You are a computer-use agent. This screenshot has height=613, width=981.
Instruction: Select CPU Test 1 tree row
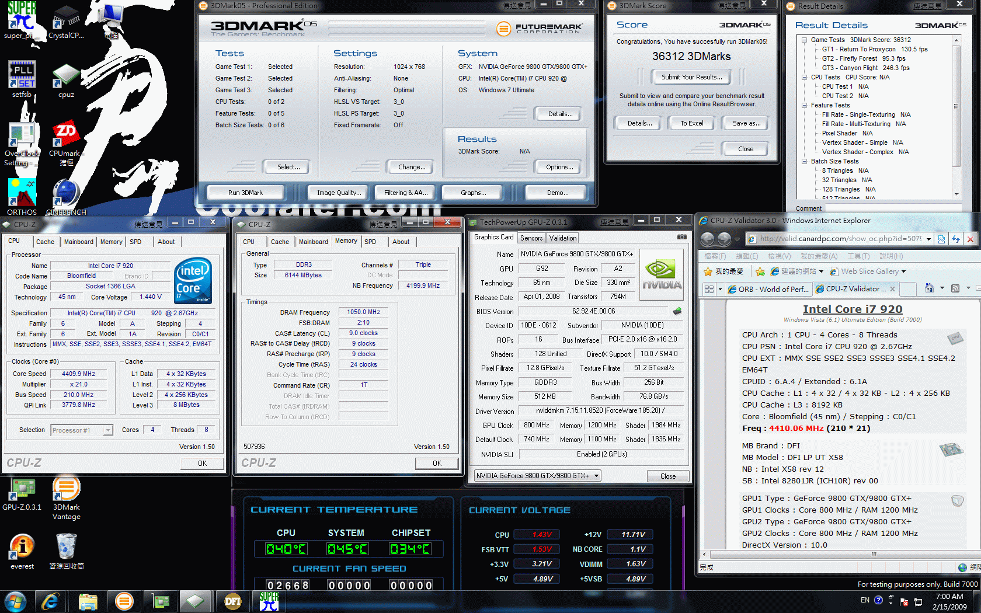pyautogui.click(x=845, y=86)
